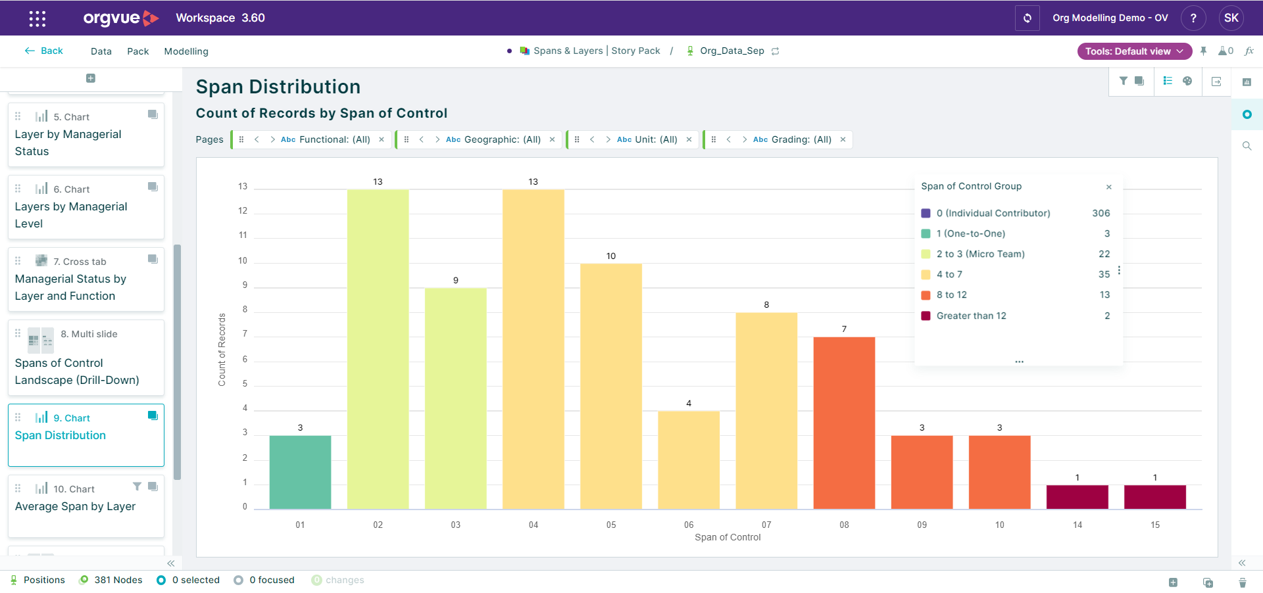Select slide 5 Layer by Managerial Status
1263x593 pixels.
click(x=86, y=135)
